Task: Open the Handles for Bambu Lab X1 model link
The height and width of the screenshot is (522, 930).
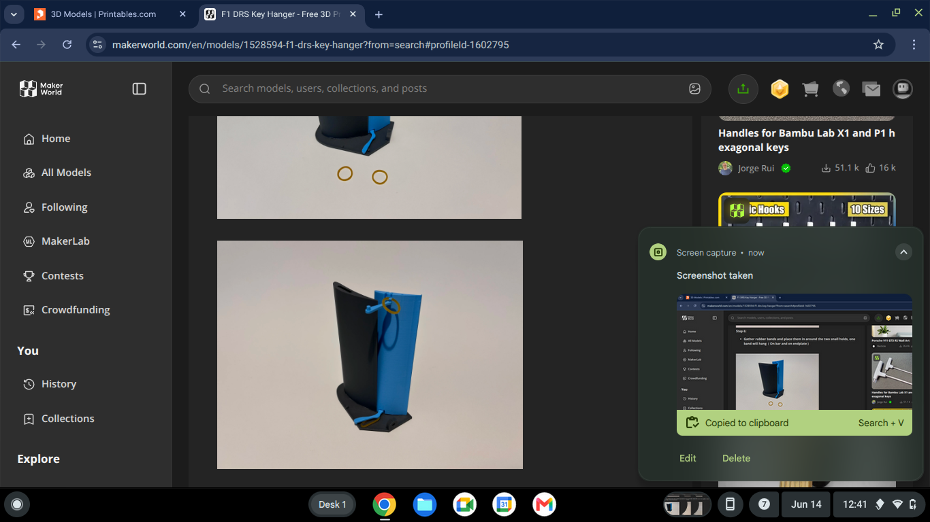Action: point(807,140)
